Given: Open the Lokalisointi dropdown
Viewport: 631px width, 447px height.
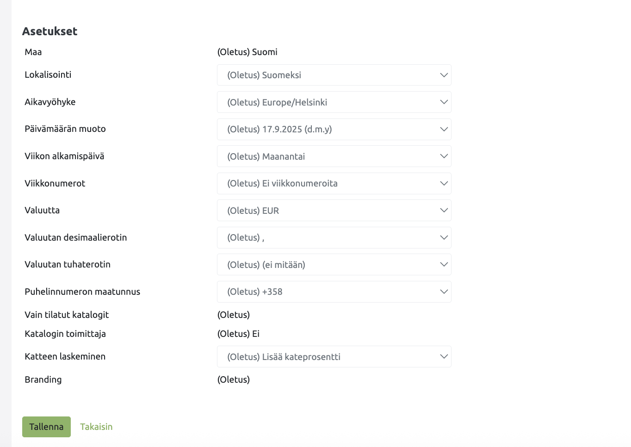Looking at the screenshot, I should click(x=334, y=75).
